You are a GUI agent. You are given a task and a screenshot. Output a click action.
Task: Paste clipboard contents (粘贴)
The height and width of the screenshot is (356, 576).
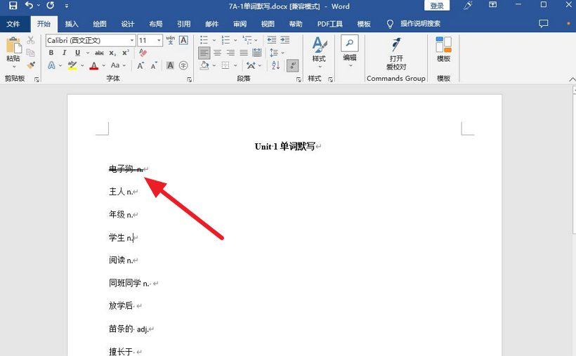pyautogui.click(x=13, y=49)
